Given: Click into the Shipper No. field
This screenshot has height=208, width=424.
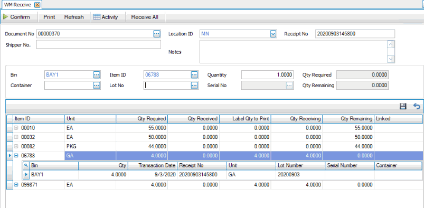Looking at the screenshot, I should point(98,45).
